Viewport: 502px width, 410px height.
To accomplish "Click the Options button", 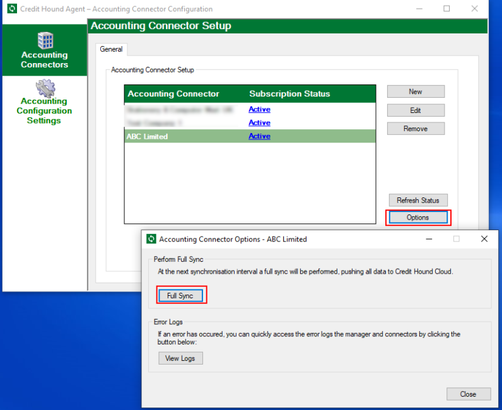I will point(418,218).
